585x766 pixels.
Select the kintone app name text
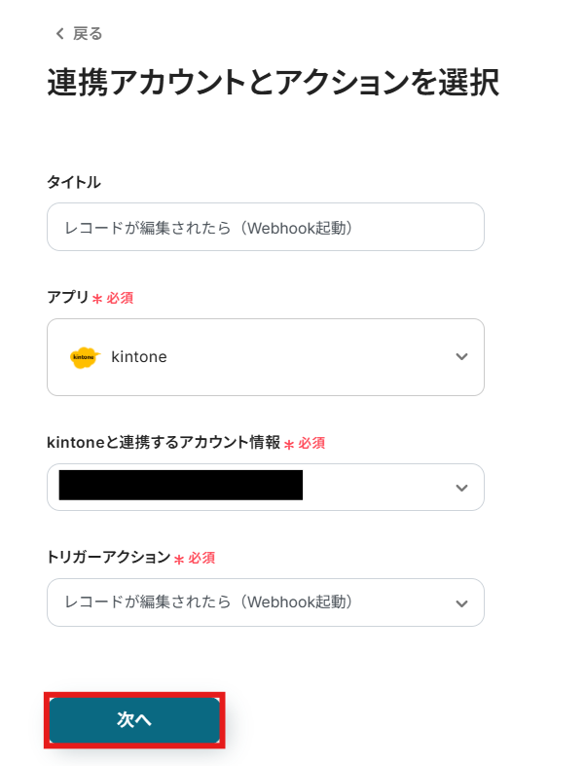[139, 357]
